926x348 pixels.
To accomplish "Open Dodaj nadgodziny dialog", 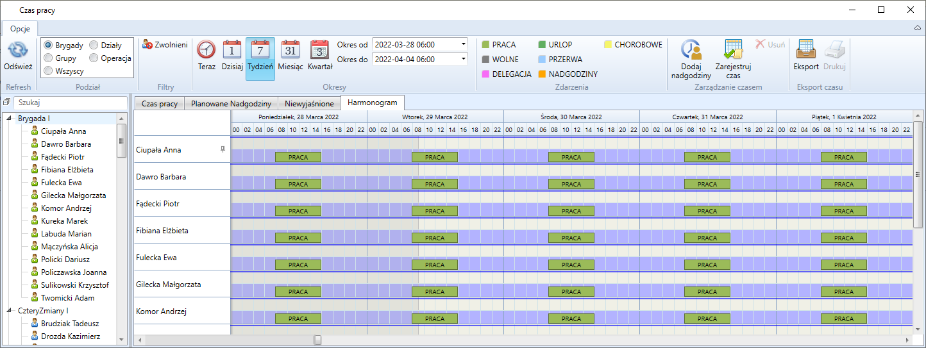I will tap(691, 50).
